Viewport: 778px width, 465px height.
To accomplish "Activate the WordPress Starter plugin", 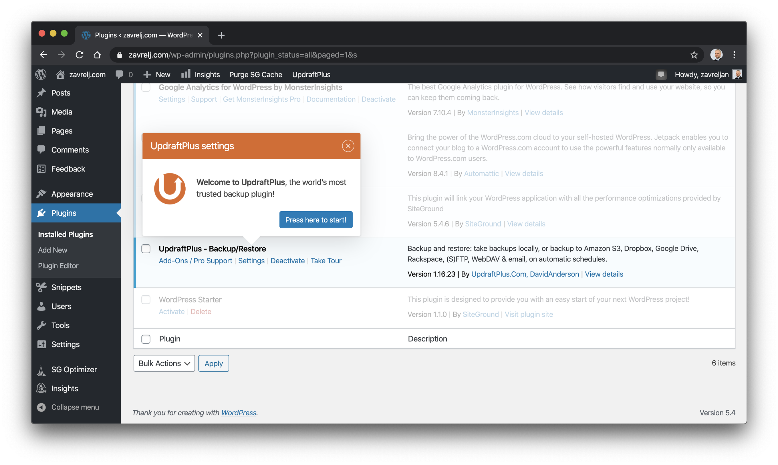I will pos(172,312).
